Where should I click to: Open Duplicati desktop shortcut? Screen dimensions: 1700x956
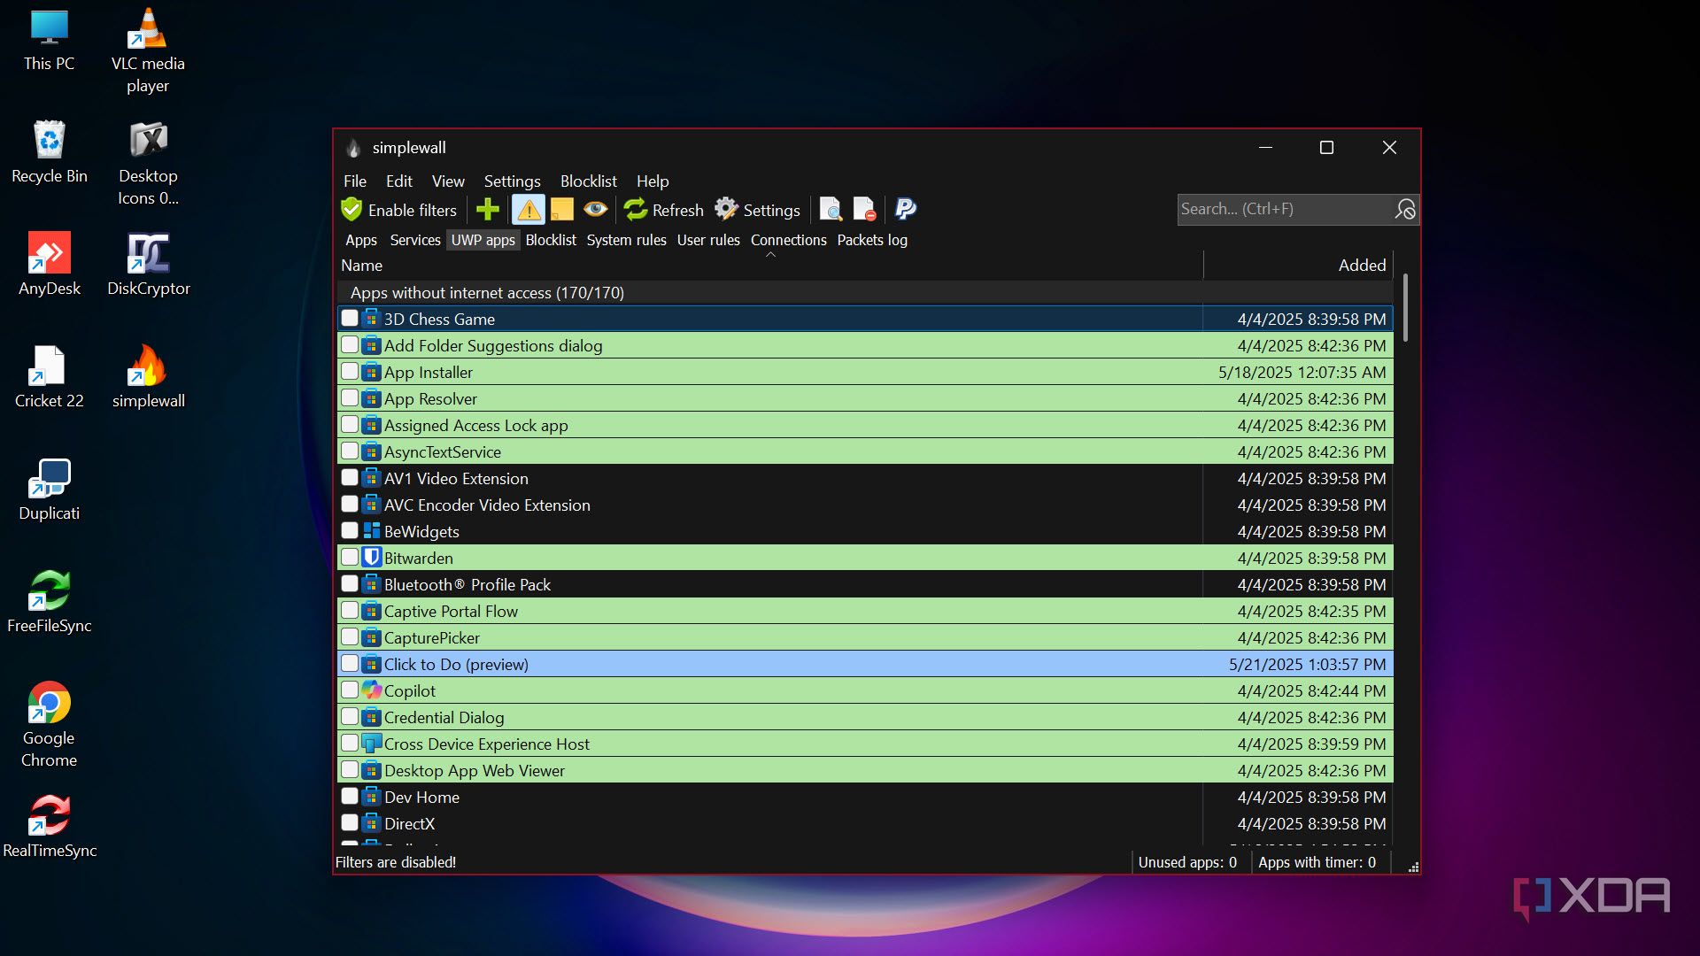click(50, 490)
